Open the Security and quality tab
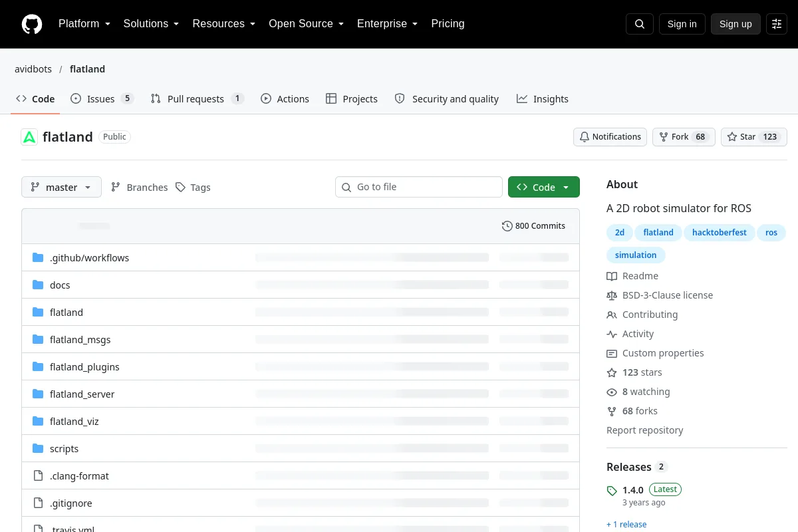 click(x=447, y=99)
